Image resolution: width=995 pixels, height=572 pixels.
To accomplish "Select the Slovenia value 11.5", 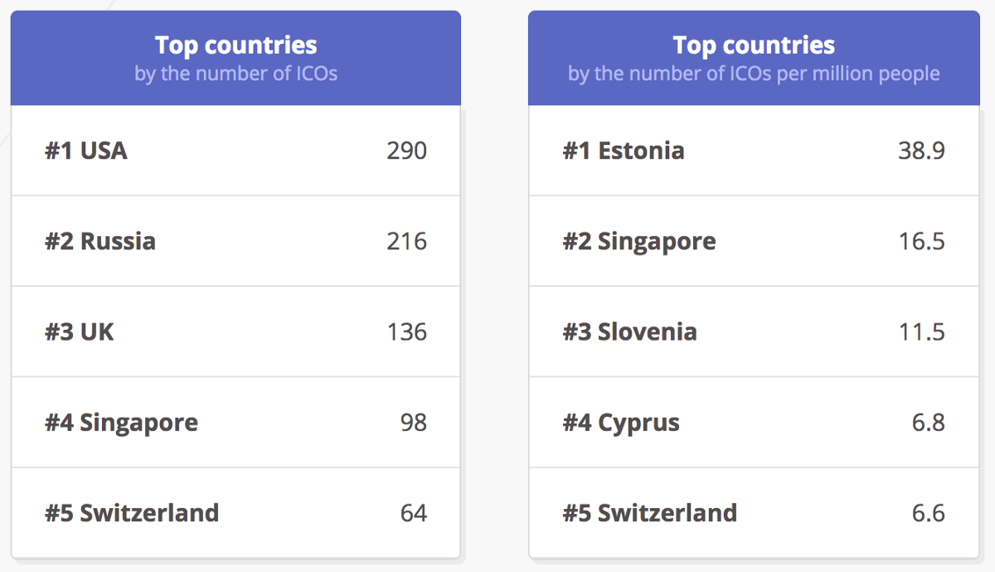I will coord(921,332).
